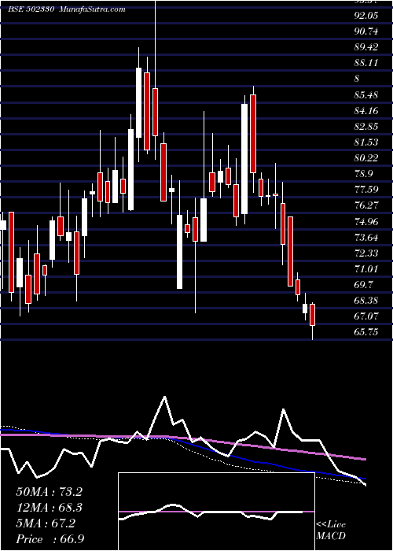Open the MunafaSutra.com watermark link
Viewport: 393px width, 551px height.
coord(93,9)
